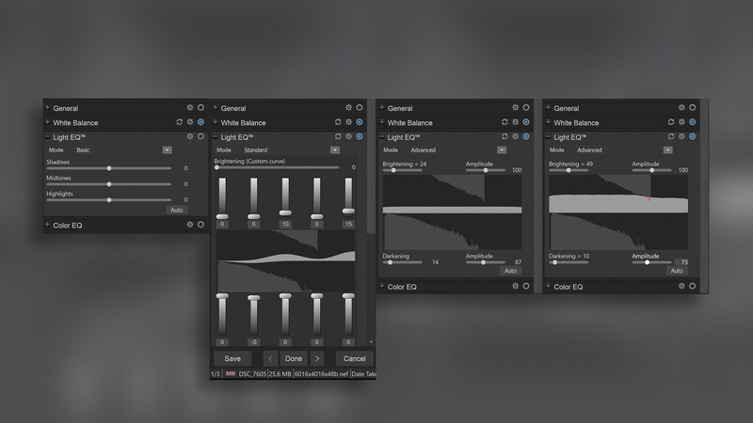Reset Light EQ in Standard mode panel
The image size is (753, 423).
338,136
